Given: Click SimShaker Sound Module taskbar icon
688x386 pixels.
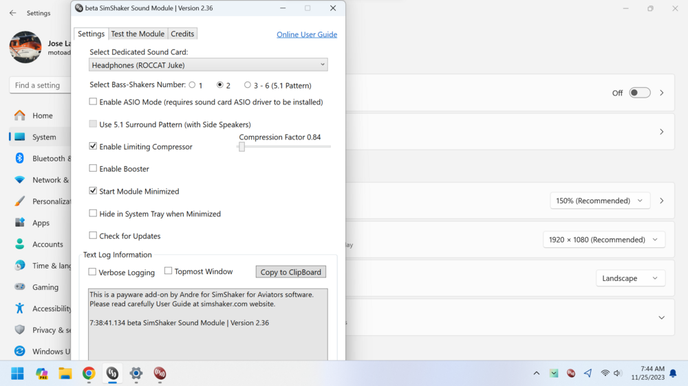Looking at the screenshot, I should pyautogui.click(x=112, y=374).
